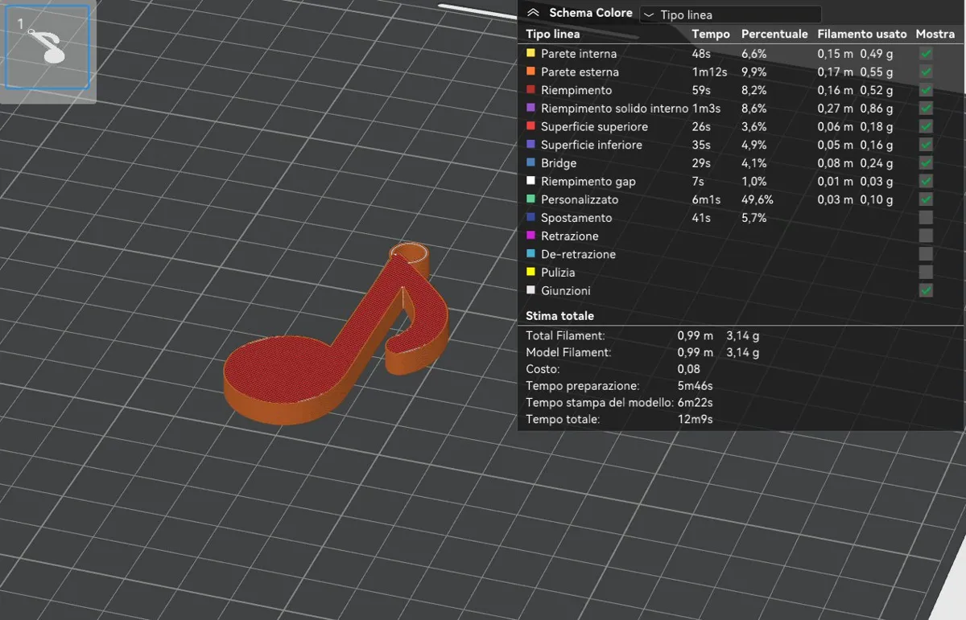Click the Spostamento row label
966x620 pixels.
click(x=576, y=218)
